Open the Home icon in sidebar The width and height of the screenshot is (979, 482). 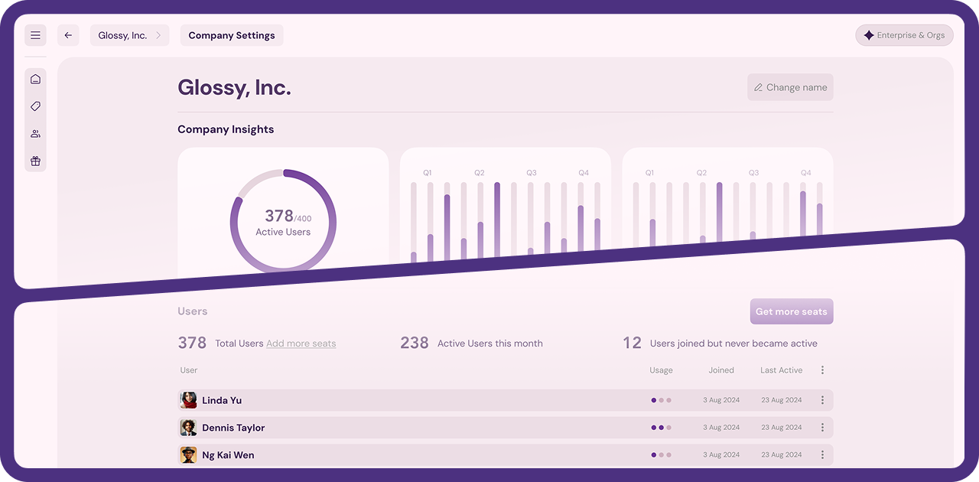pyautogui.click(x=35, y=79)
